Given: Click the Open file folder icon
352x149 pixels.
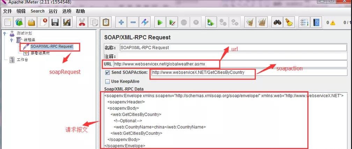Looking at the screenshot, I should click(x=31, y=22).
